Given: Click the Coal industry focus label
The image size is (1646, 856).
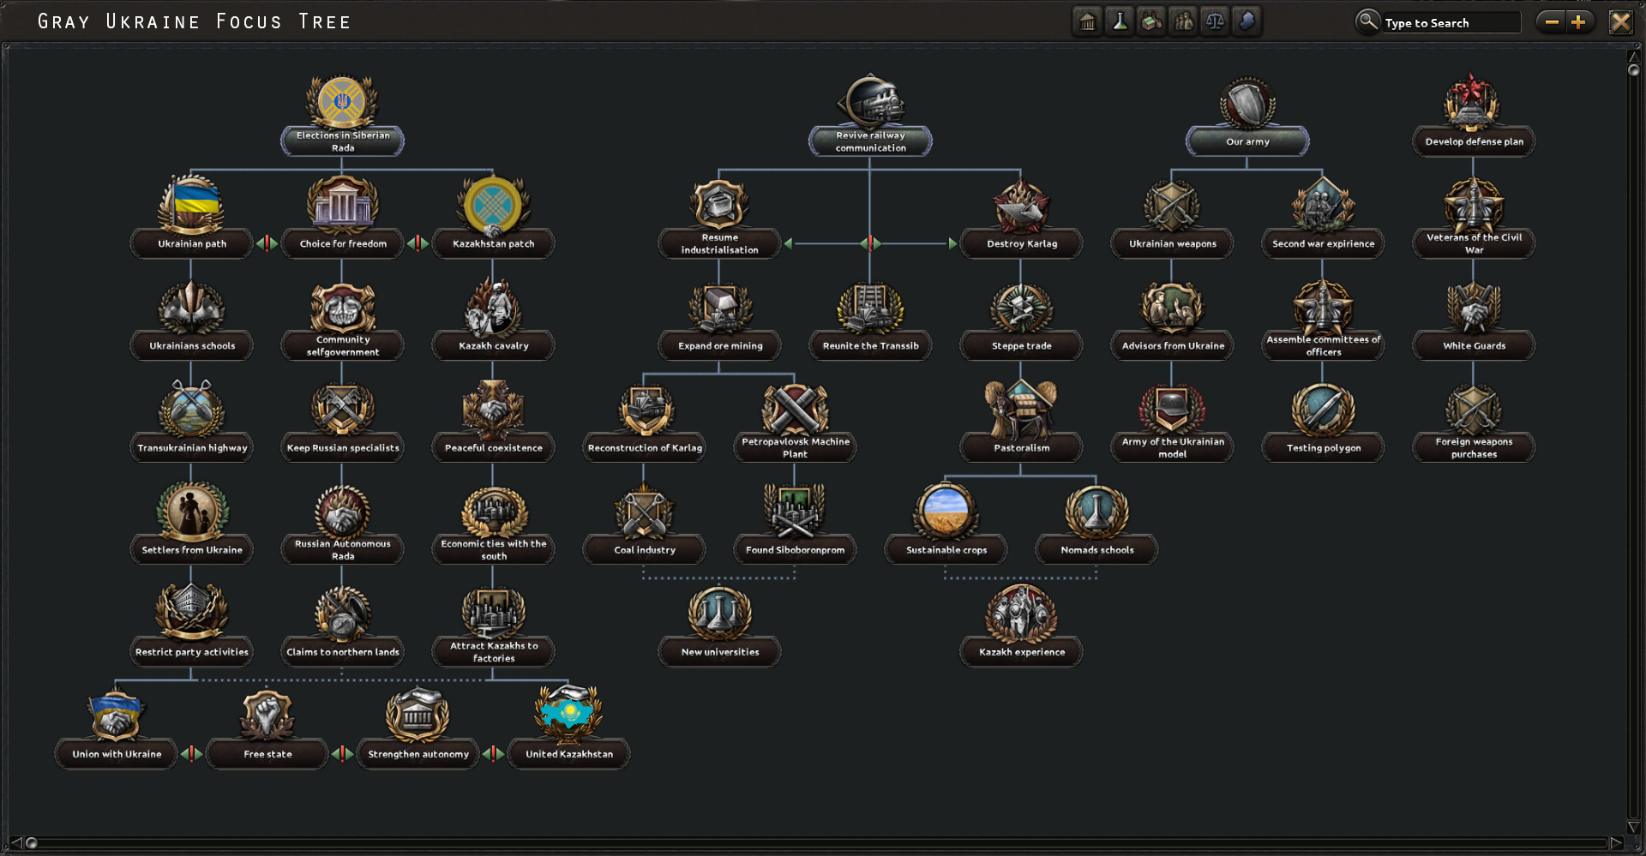Looking at the screenshot, I should (645, 549).
